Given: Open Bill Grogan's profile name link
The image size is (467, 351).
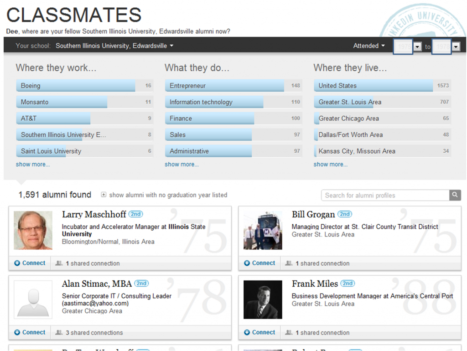Looking at the screenshot, I should 313,214.
